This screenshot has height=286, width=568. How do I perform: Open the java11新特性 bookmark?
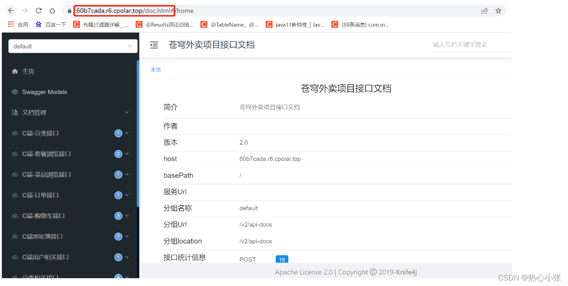point(295,25)
